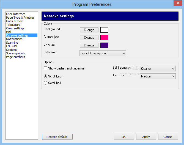Open the Ball frequency Quarter dropdown
Image resolution: width=184 pixels, height=145 pixels.
pyautogui.click(x=158, y=68)
